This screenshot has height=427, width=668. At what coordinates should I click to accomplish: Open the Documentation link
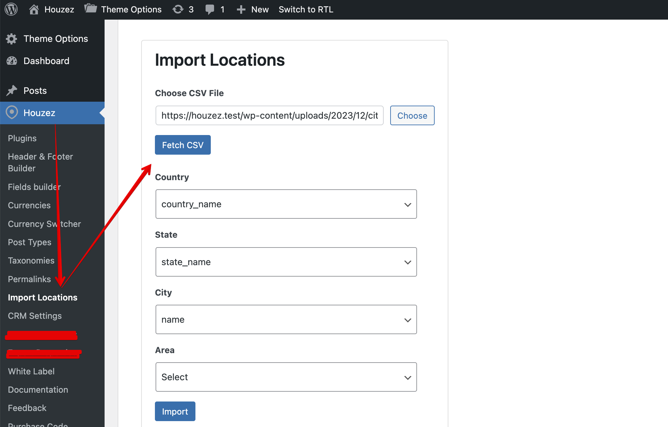(38, 390)
